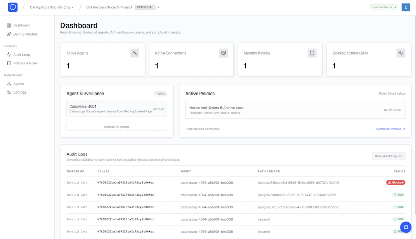
Task: Click the rocket icon beside Getting Started
Action: [x=9, y=34]
